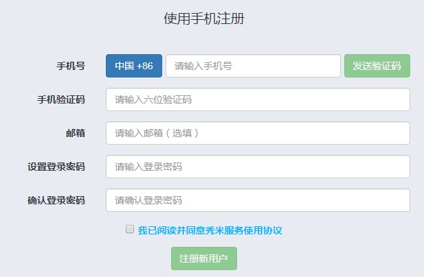Change the country code from 中国 +86
This screenshot has height=277, width=424.
pos(134,66)
